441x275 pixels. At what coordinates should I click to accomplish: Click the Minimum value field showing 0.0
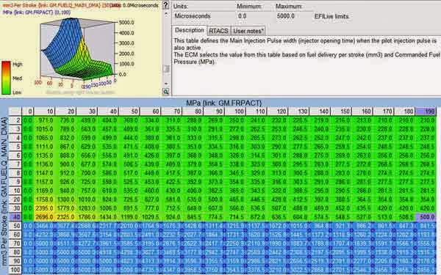tap(242, 16)
